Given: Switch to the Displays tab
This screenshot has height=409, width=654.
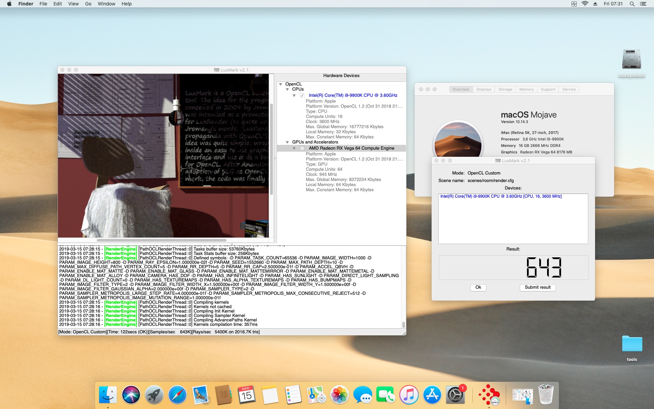Looking at the screenshot, I should 484,89.
